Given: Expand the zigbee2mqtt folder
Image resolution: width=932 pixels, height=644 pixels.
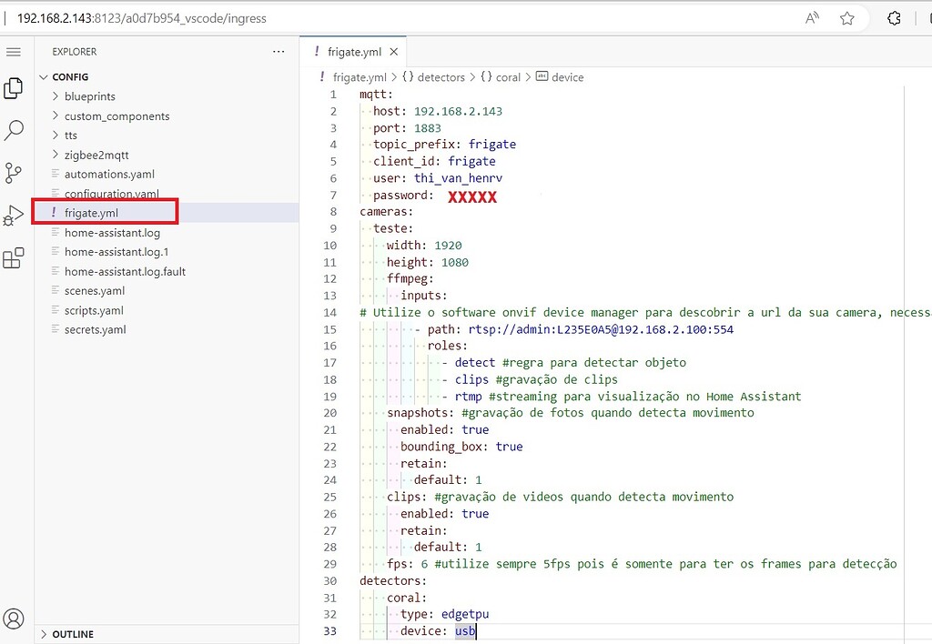Looking at the screenshot, I should tap(96, 155).
